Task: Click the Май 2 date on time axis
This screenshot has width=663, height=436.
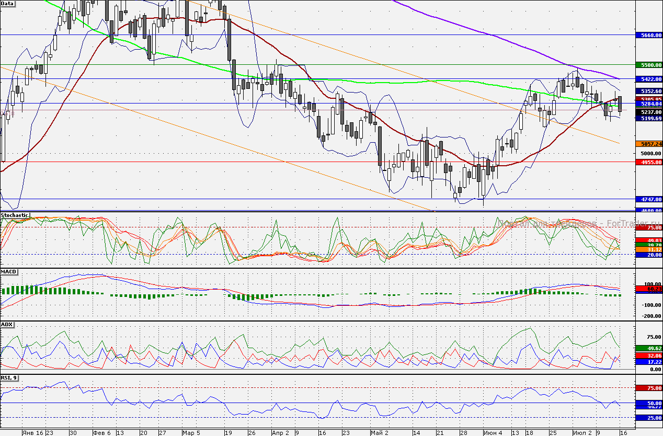Action: pyautogui.click(x=379, y=433)
